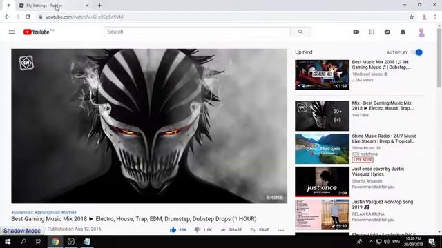Viewport: 442px width, 248px height.
Task: Turn off the AUTOPLAY switch
Action: click(417, 52)
